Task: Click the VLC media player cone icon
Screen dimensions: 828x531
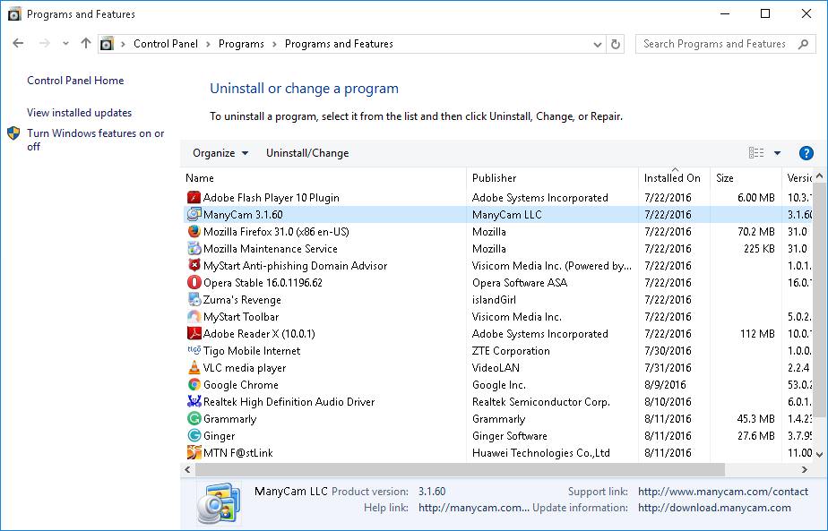Action: point(194,367)
